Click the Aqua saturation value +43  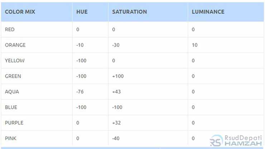(x=116, y=92)
